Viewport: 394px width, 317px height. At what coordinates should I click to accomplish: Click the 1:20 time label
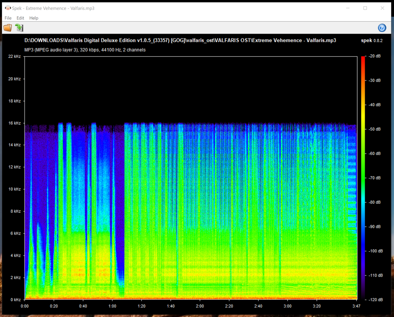point(141,306)
